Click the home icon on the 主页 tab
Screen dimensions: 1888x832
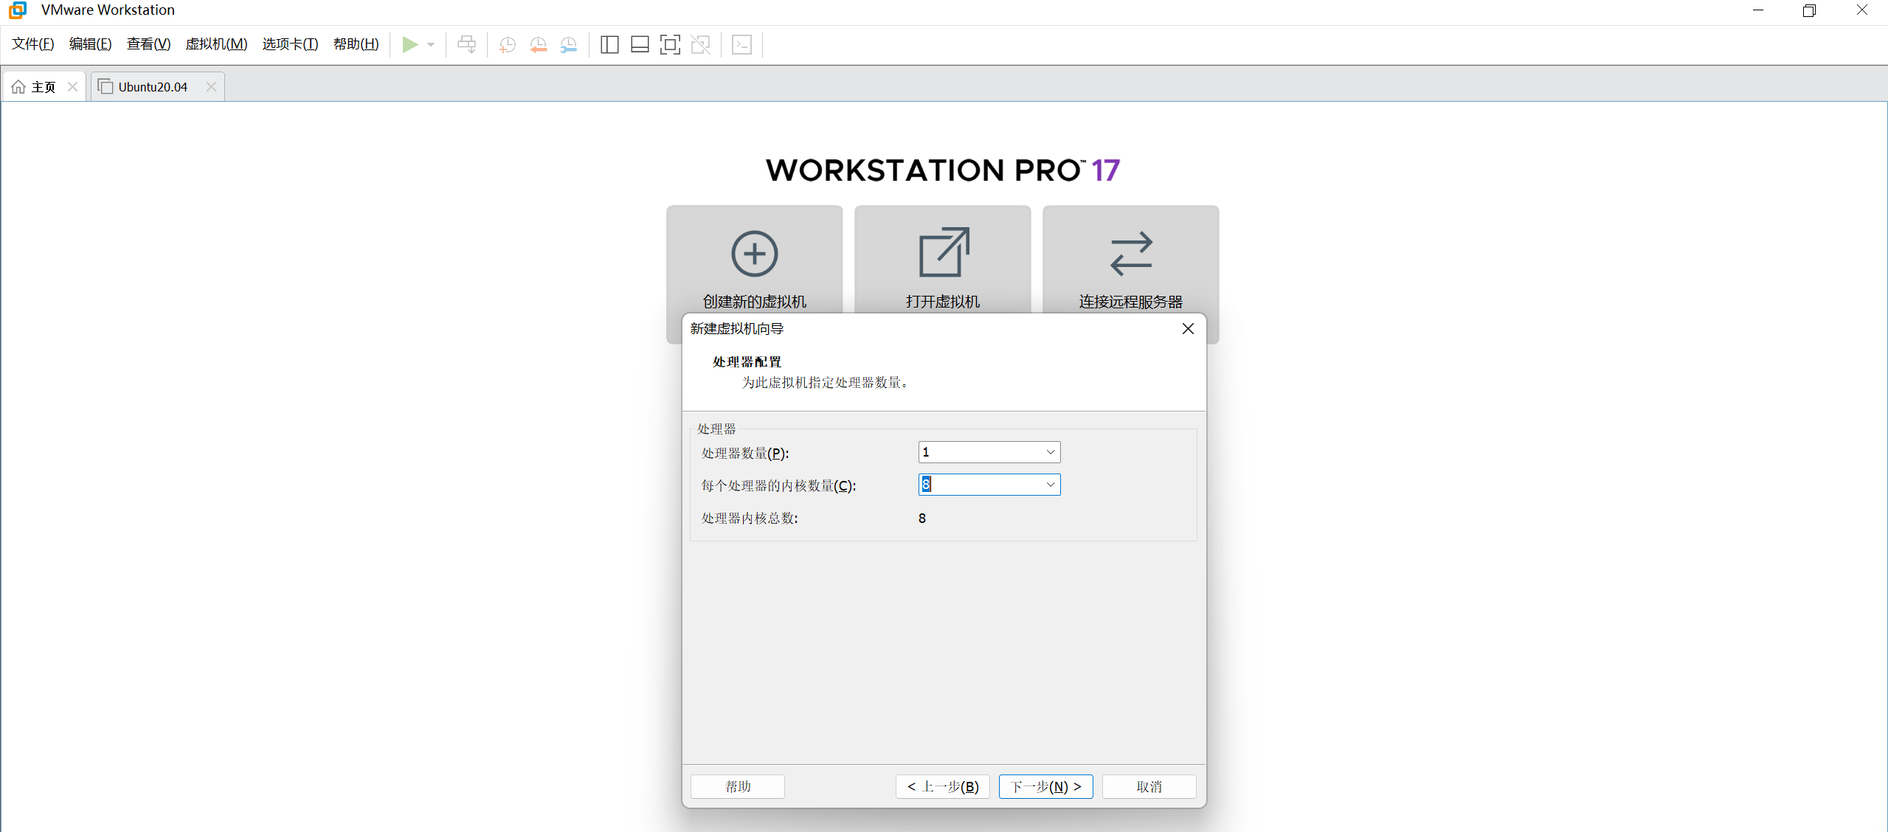pyautogui.click(x=18, y=87)
